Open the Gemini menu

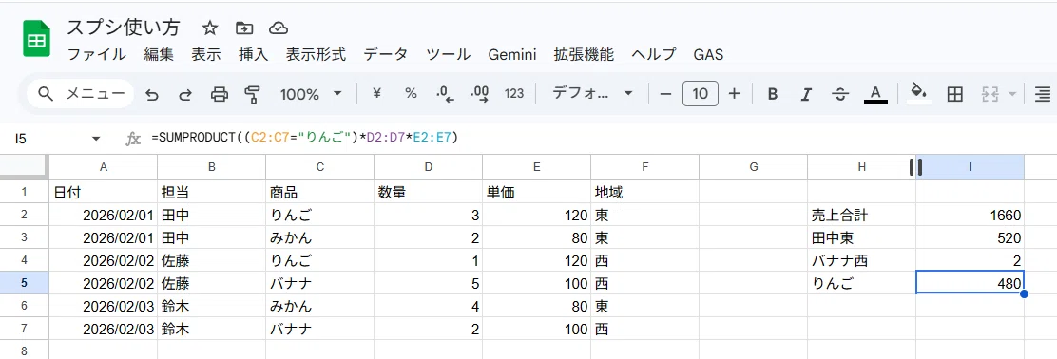click(512, 55)
